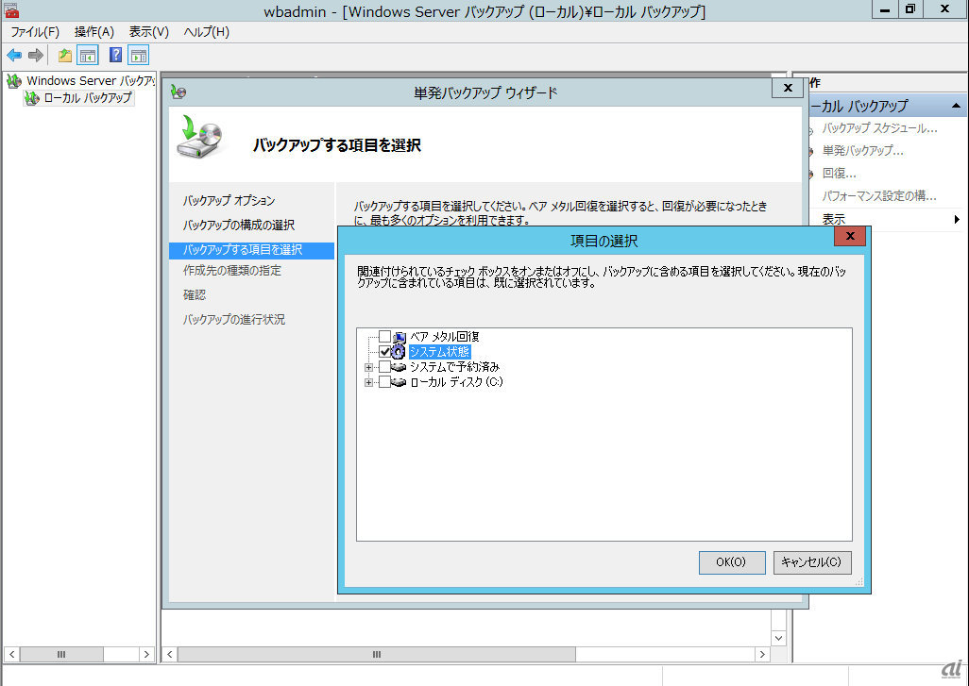Select バックアップの構成の選択 wizard step
The width and height of the screenshot is (969, 686).
239,226
